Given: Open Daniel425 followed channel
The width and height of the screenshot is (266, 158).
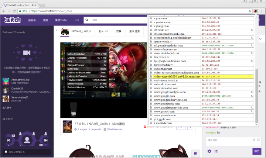Looking at the screenshot, I should coord(27,90).
